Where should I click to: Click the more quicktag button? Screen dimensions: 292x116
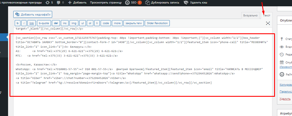[117, 23]
